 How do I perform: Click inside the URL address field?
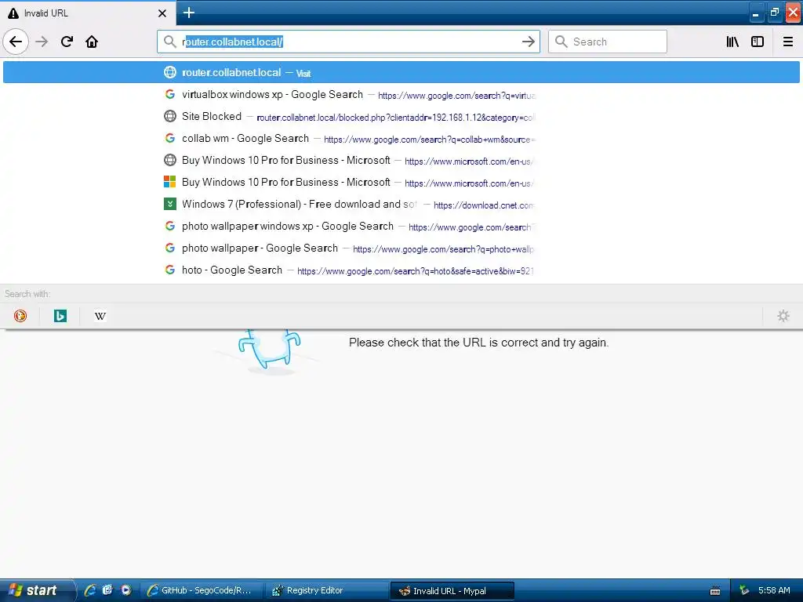coord(348,42)
